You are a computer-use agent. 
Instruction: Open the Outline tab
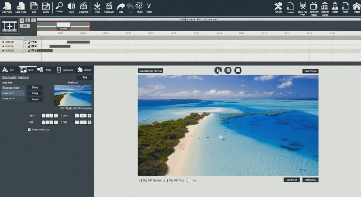coord(84,70)
